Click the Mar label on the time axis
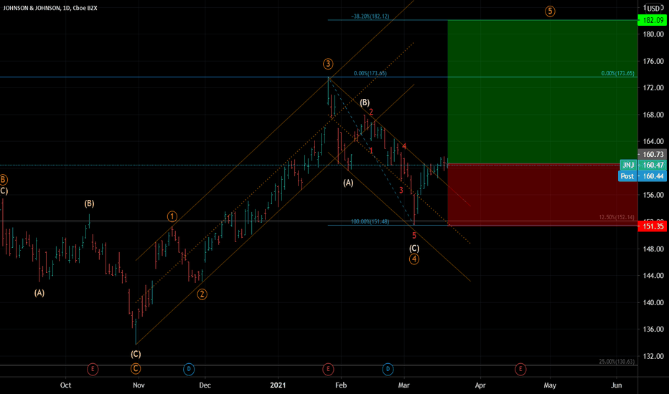This screenshot has width=669, height=394. click(403, 385)
